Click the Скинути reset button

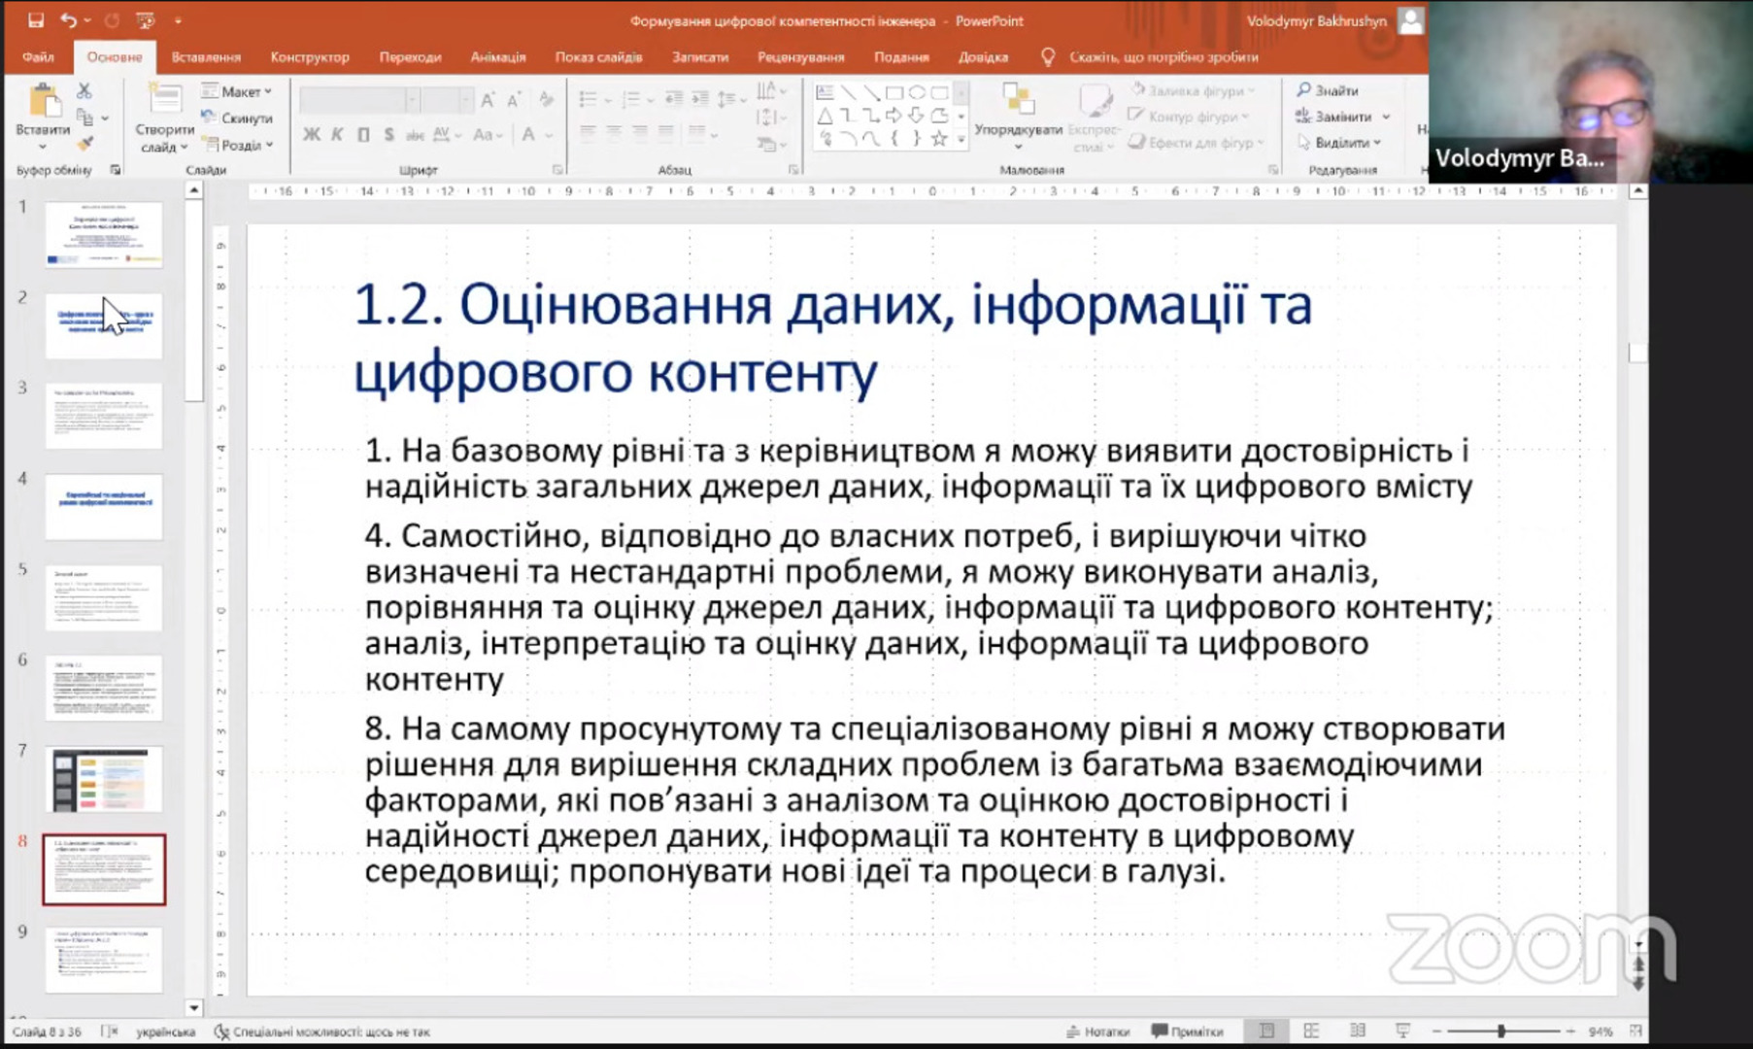coord(238,118)
